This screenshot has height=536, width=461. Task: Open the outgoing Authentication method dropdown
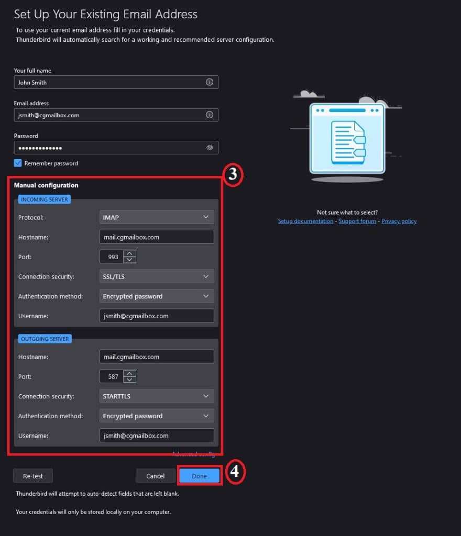[x=156, y=415]
